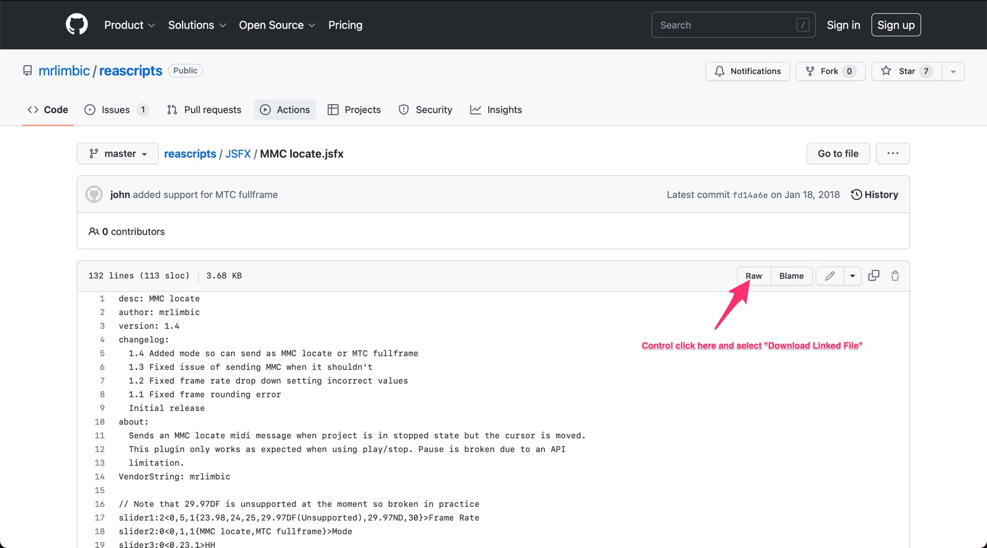
Task: Click the file name "MMC locate.jsfx"
Action: coord(302,154)
